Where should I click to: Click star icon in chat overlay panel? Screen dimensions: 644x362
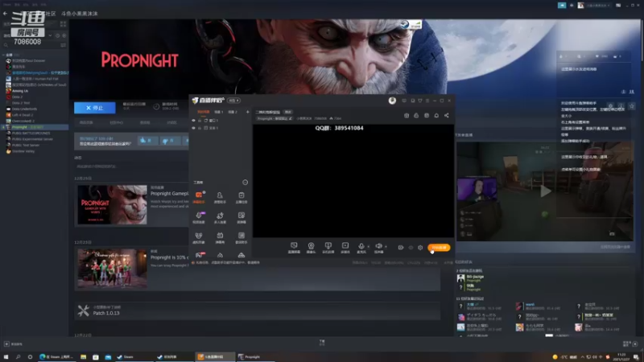coord(632,106)
